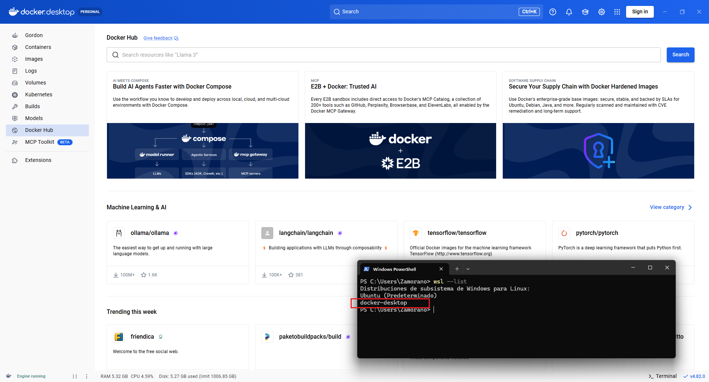Viewport: 709px width, 382px height.
Task: Click the Docker Desktop whale logo
Action: [14, 11]
